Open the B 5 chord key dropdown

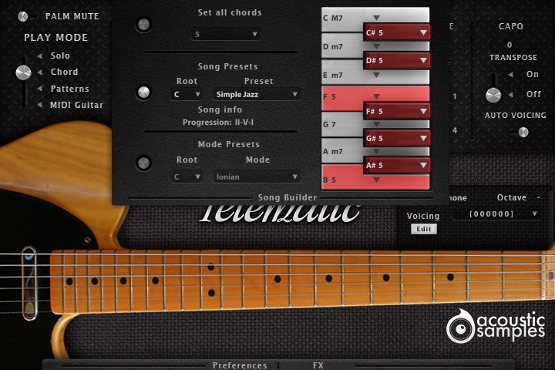pos(376,180)
